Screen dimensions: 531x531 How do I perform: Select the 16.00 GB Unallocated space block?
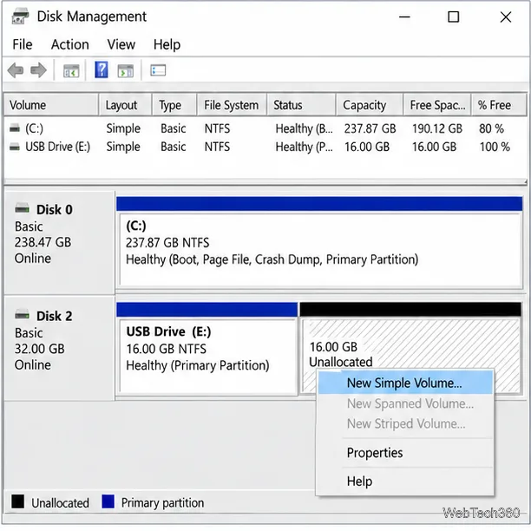coord(410,349)
